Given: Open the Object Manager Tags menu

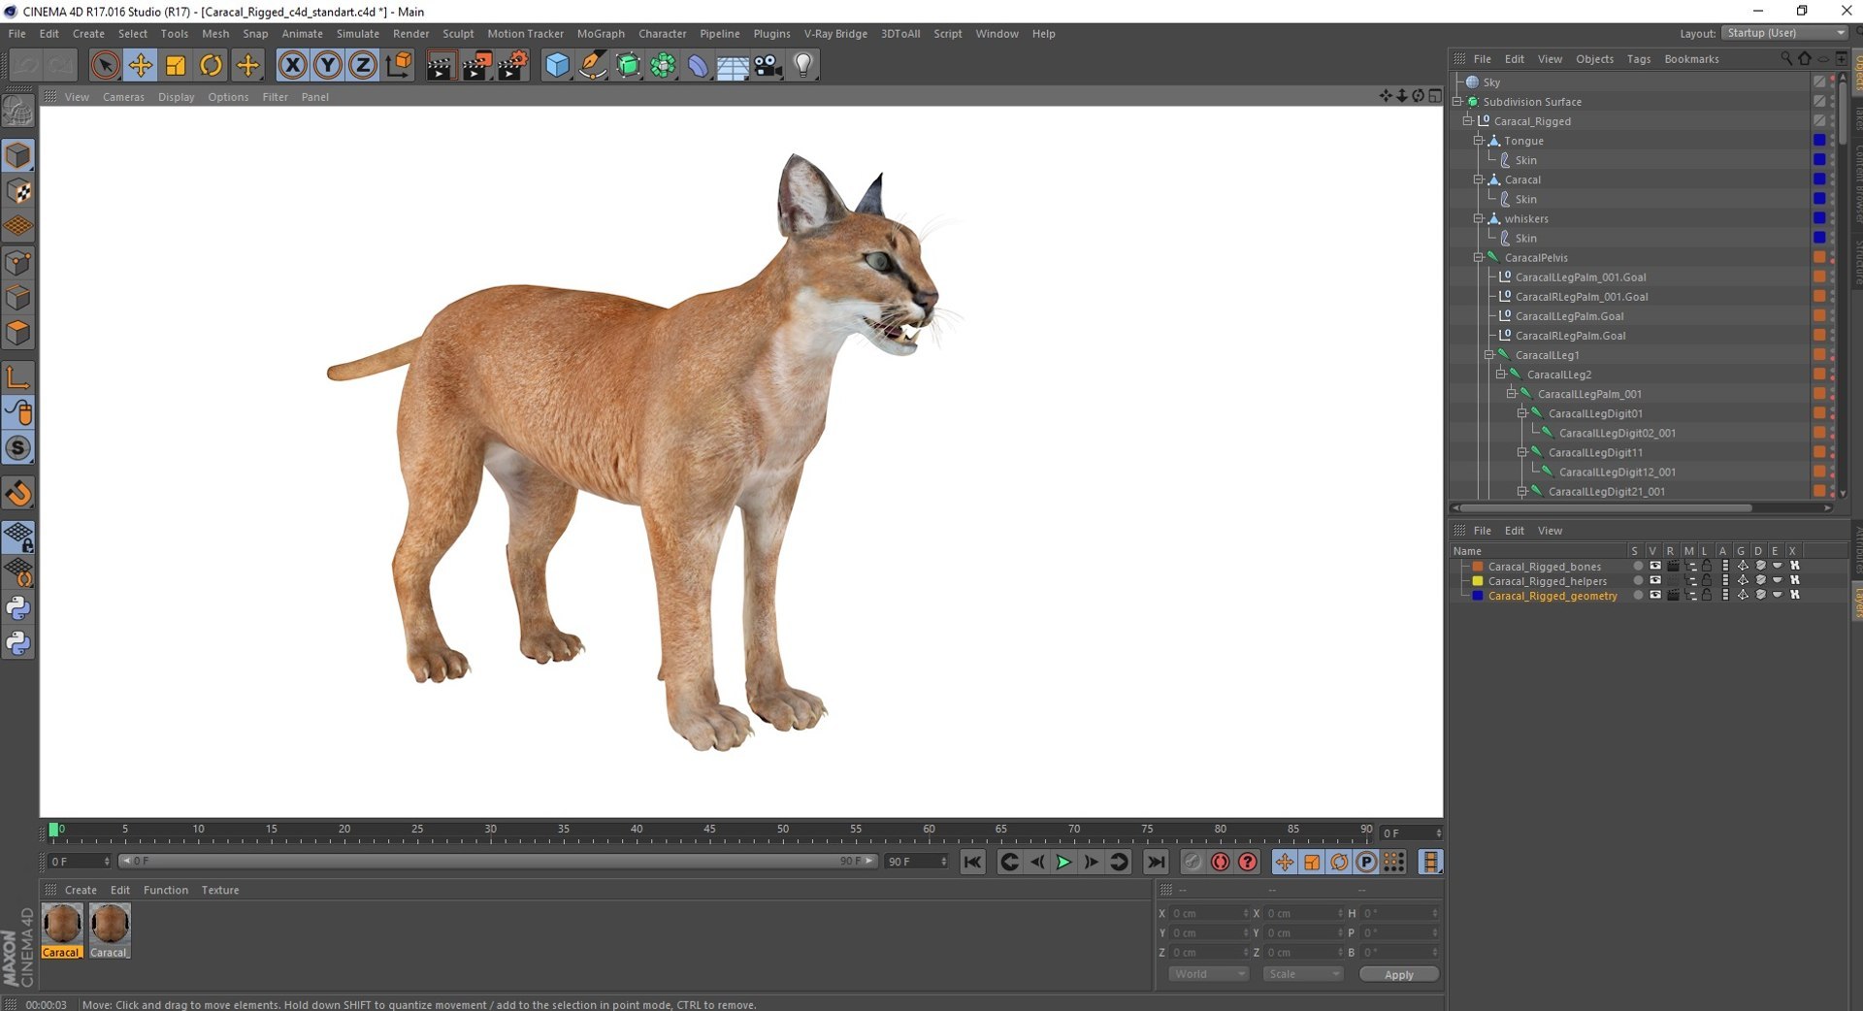Looking at the screenshot, I should tap(1638, 59).
